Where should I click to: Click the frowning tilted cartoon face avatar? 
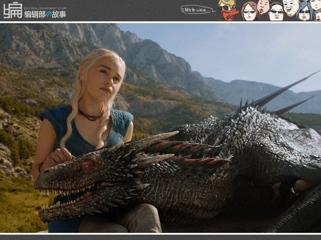point(264,6)
